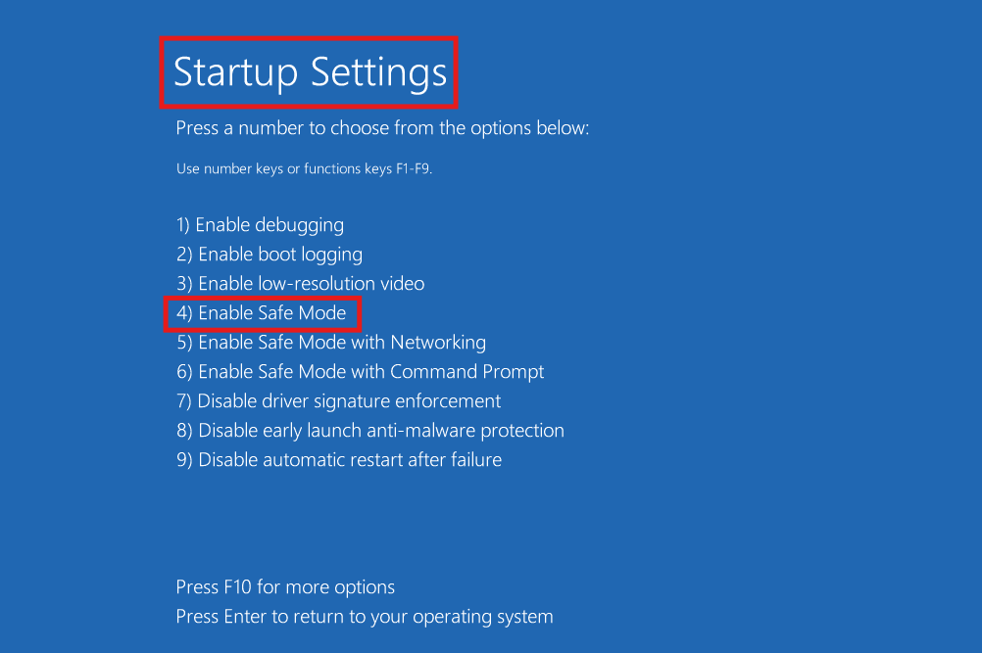This screenshot has width=982, height=653.
Task: Select Enable low-resolution video option
Action: tap(300, 283)
